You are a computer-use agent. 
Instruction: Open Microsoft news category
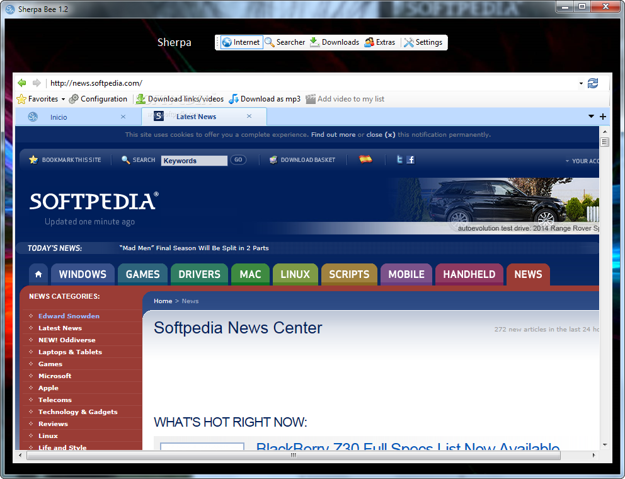(55, 376)
